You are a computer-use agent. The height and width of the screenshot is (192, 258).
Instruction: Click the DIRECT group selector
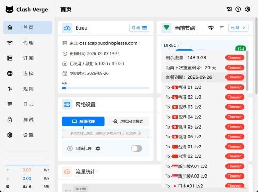coord(205,45)
